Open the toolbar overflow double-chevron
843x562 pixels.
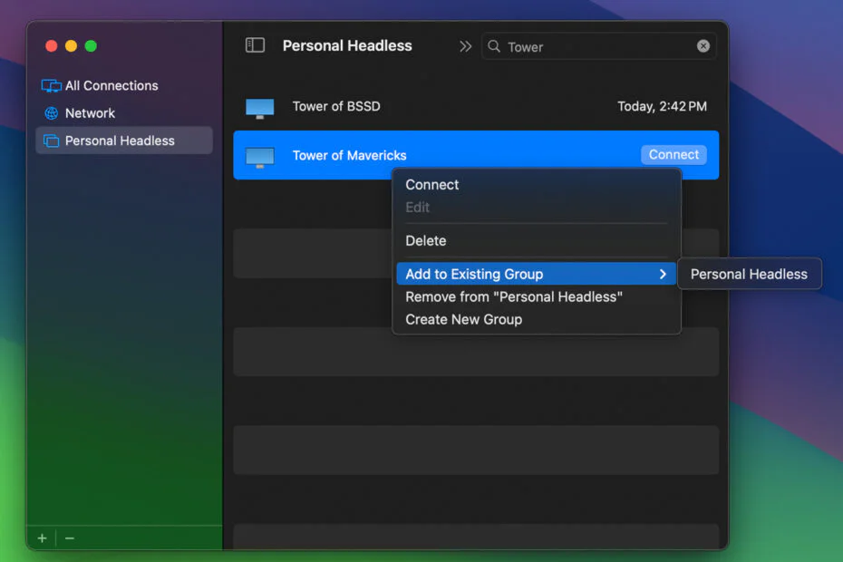click(x=466, y=46)
